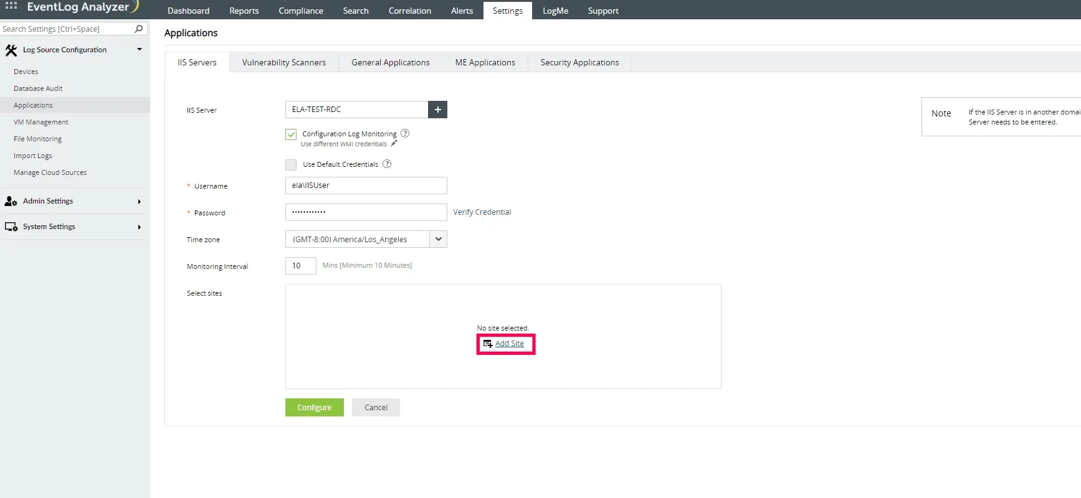Open the Dashboard menu
Image resolution: width=1081 pixels, height=498 pixels.
[x=189, y=11]
